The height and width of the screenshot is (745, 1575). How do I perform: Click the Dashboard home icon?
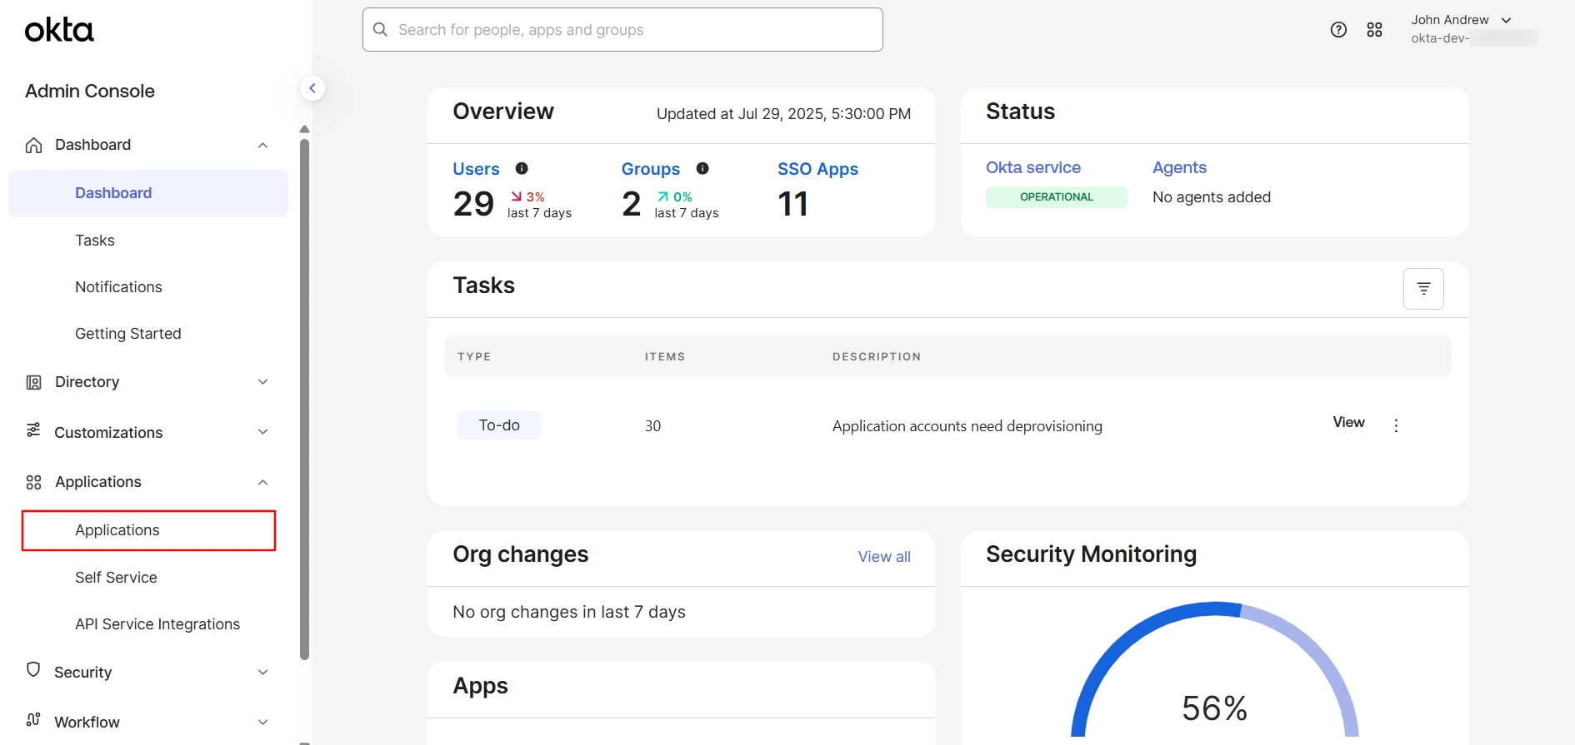coord(33,145)
